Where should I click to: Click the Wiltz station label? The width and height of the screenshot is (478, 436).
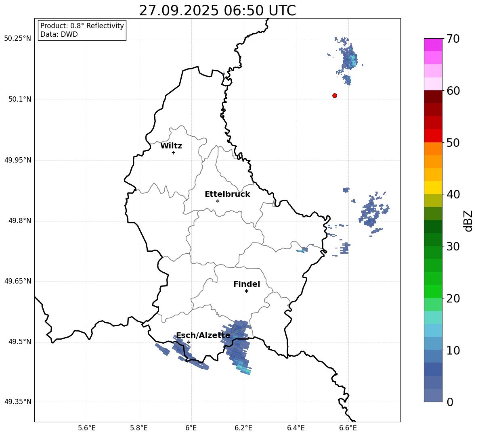point(171,146)
